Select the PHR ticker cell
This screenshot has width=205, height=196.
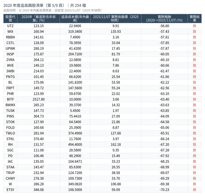click(x=10, y=94)
